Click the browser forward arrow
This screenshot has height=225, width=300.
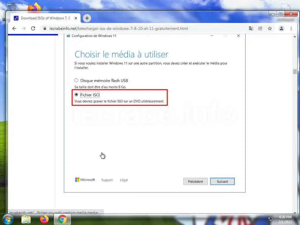coord(23,28)
